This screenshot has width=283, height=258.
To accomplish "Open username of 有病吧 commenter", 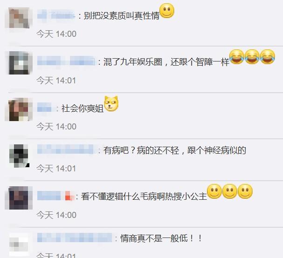I will click(66, 149).
